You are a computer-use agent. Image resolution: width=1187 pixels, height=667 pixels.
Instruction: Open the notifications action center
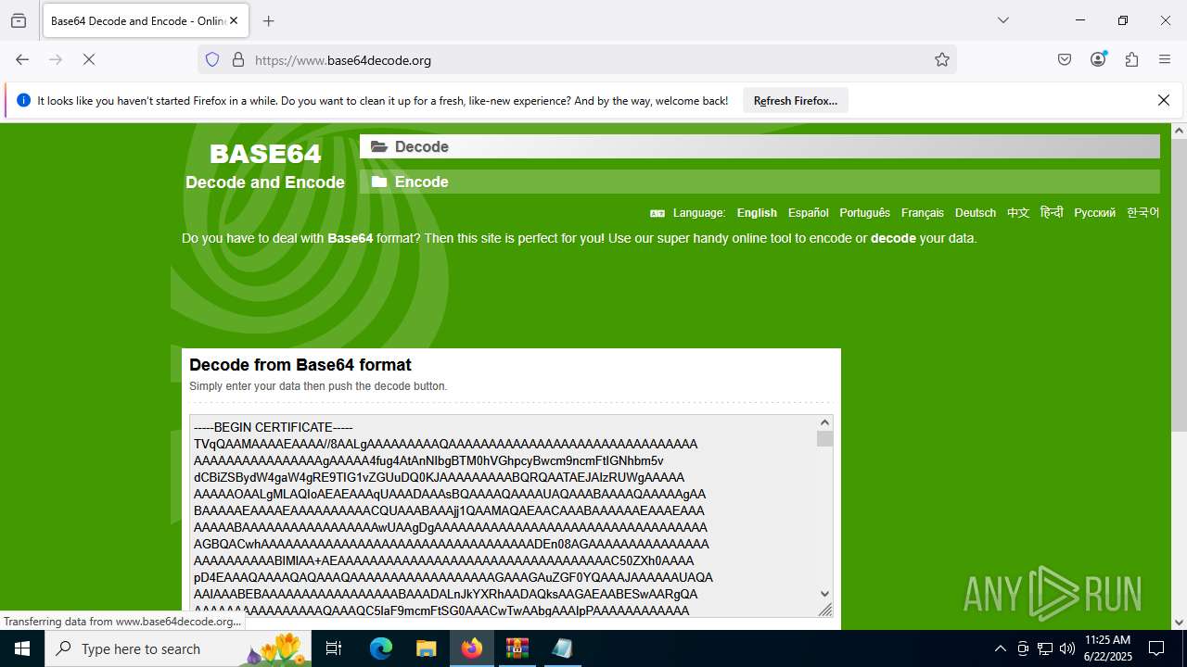(1157, 648)
